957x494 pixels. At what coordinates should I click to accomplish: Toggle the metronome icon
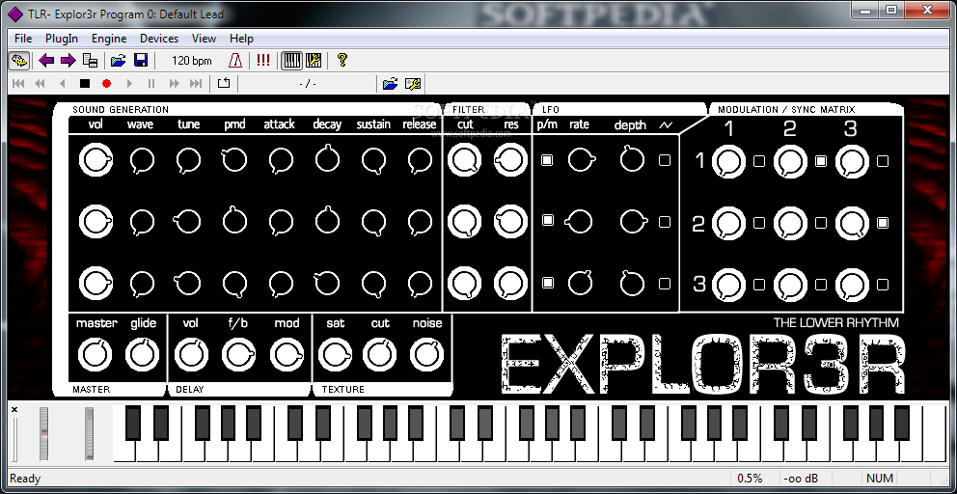(x=235, y=61)
